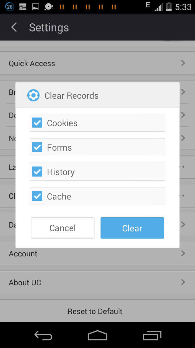The height and width of the screenshot is (348, 195).
Task: Tap the gear icon beside Clear Records
Action: [x=33, y=95]
